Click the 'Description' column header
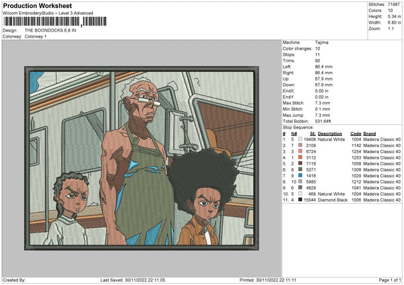 (x=330, y=134)
